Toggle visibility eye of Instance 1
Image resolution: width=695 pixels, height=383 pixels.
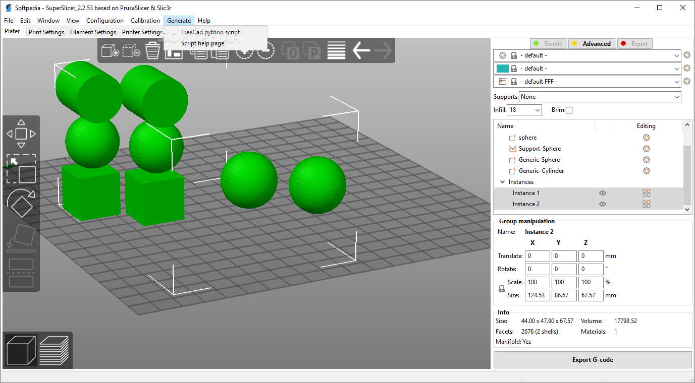click(603, 193)
